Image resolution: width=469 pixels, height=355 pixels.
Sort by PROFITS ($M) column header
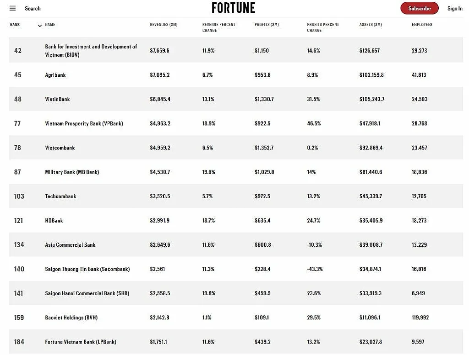(x=267, y=25)
